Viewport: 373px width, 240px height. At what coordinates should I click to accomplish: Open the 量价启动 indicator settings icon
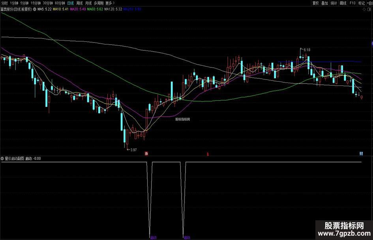click(2, 158)
